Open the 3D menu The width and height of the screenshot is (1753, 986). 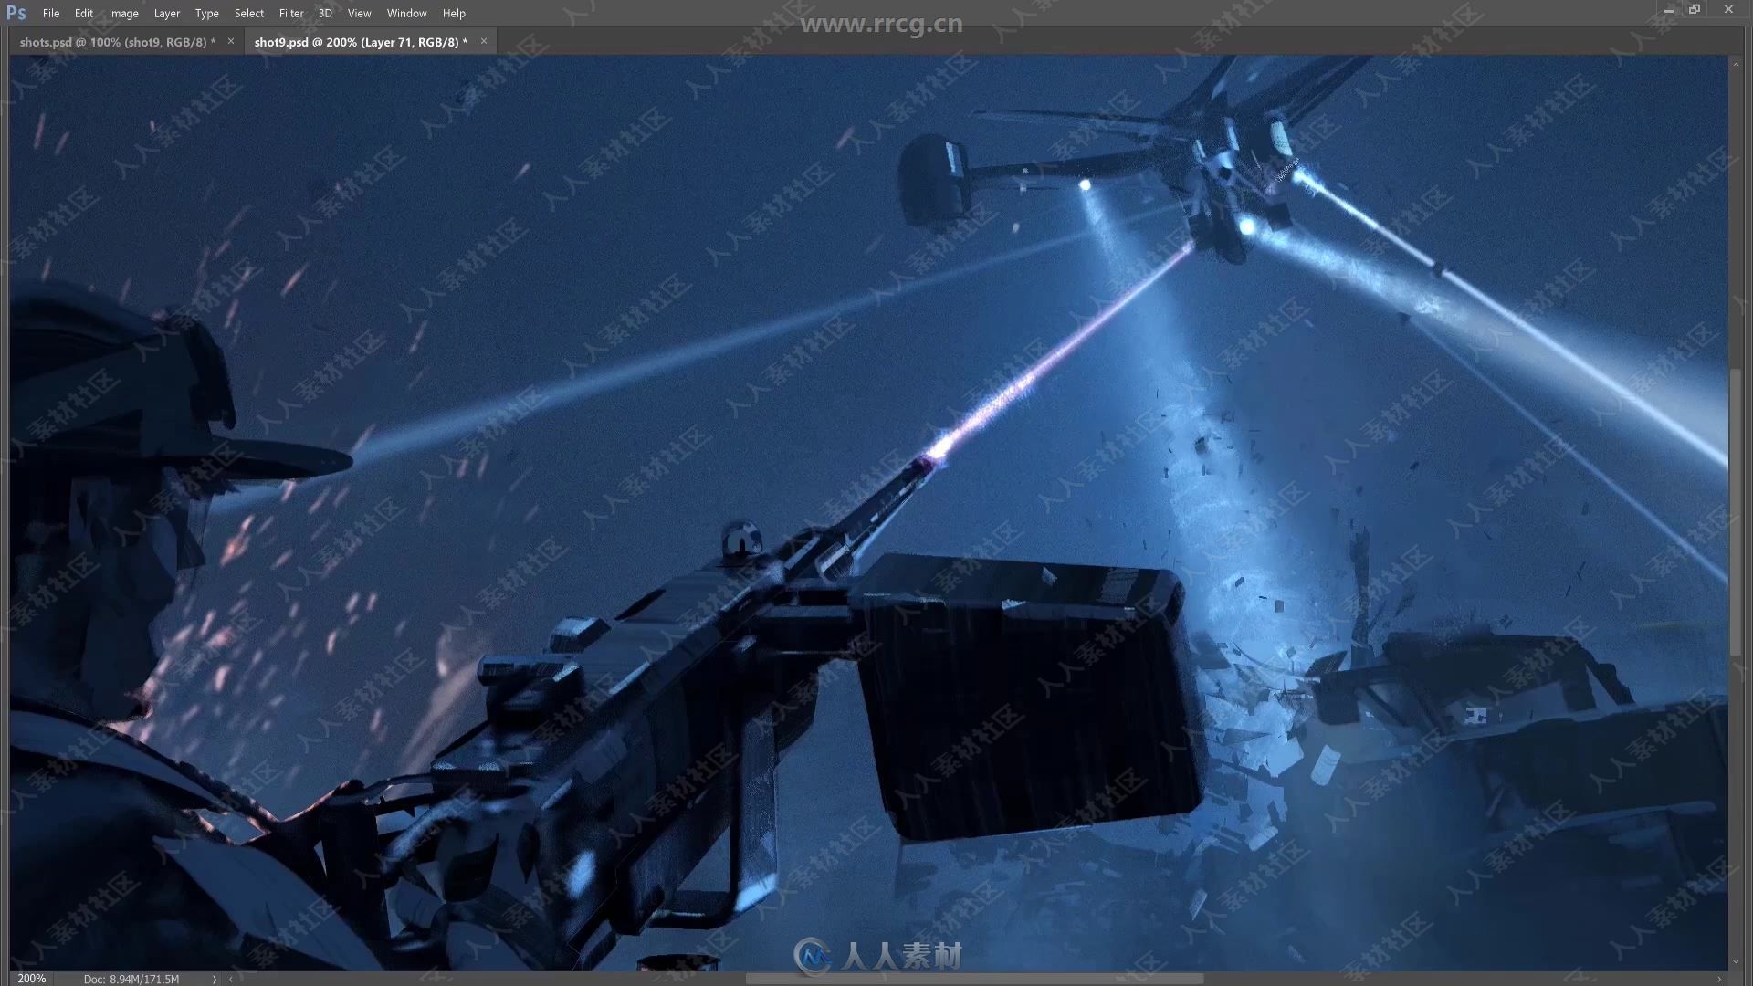[x=325, y=13]
